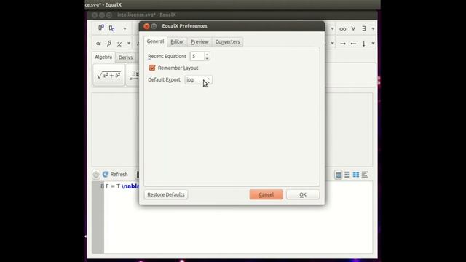Select the third blue layout view icon
466x262 pixels.
pos(356,175)
